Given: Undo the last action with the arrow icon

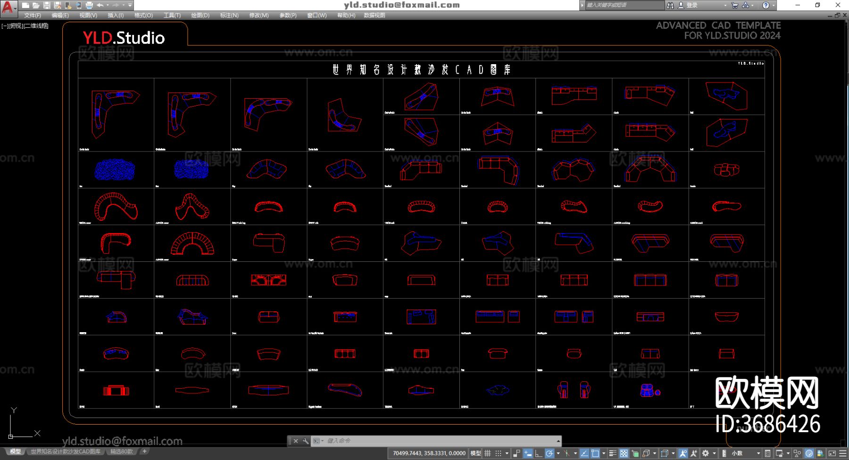Looking at the screenshot, I should [100, 5].
